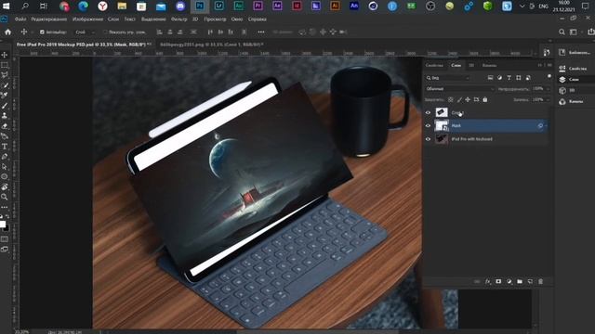The width and height of the screenshot is (595, 334).
Task: Click the Search icon at top right
Action: pos(562,32)
